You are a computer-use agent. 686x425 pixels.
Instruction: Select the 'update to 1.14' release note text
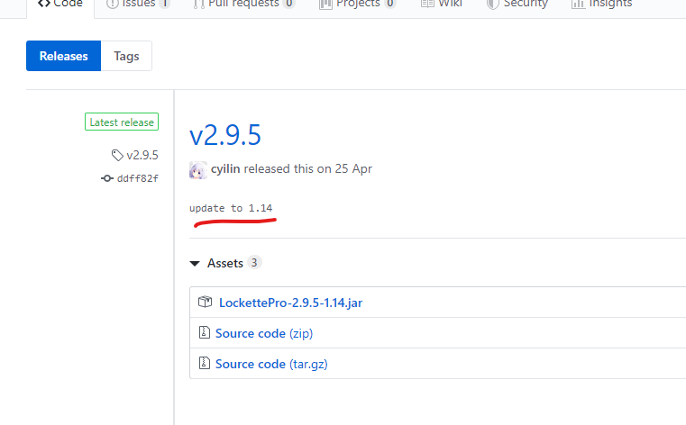[231, 208]
